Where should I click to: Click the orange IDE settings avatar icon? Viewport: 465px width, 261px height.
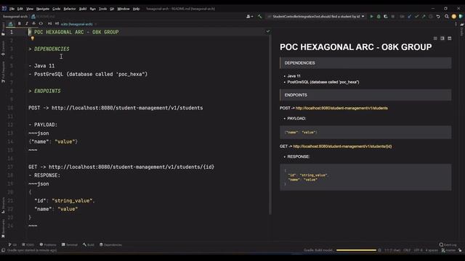453,17
